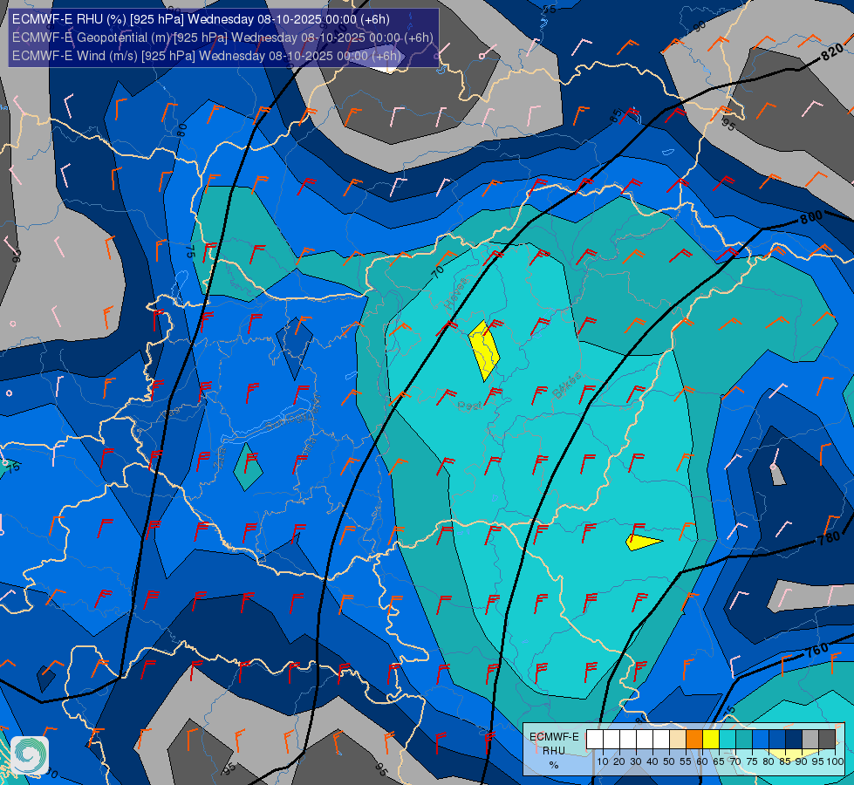Screen dimensions: 854x785
Task: Click the ECMWF swirl logo icon
Action: tap(30, 755)
